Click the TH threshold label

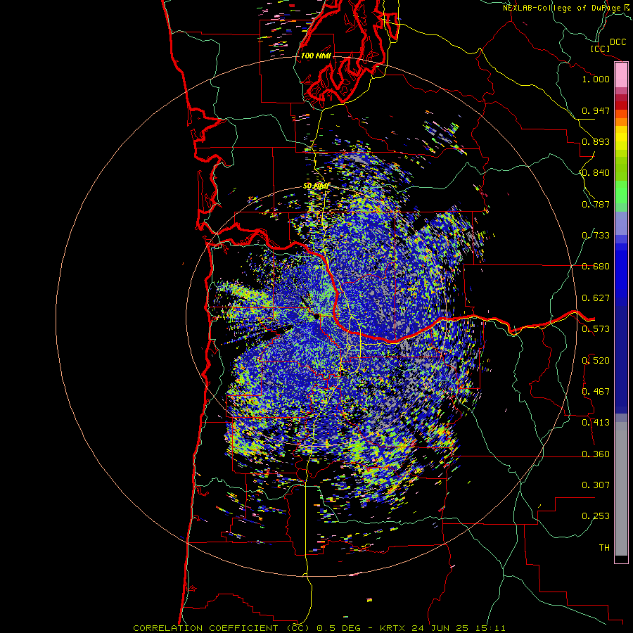(x=604, y=548)
